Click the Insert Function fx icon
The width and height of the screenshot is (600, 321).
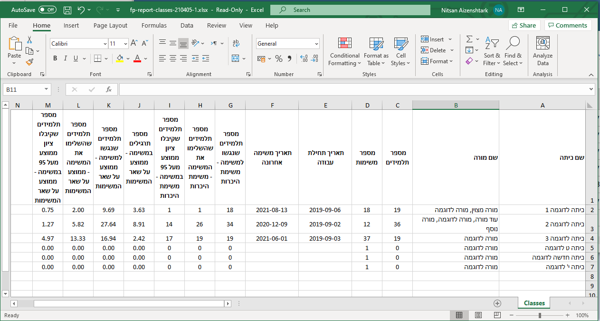click(108, 89)
